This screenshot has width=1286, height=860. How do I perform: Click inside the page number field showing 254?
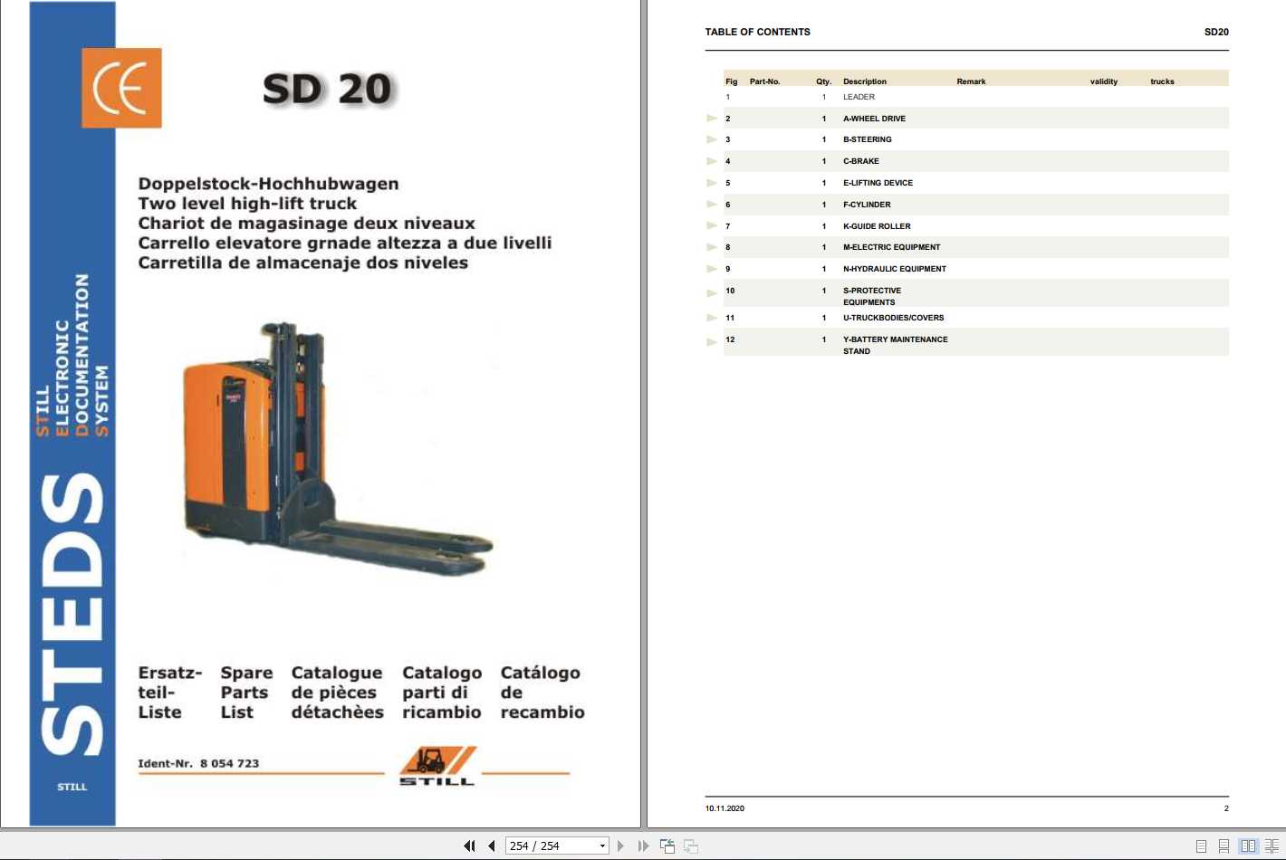point(543,846)
